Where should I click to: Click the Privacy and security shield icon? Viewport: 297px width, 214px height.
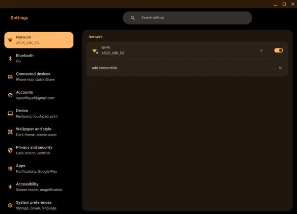click(10, 150)
